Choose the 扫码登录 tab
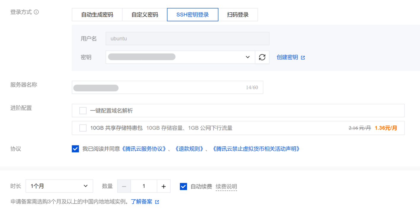420x212 pixels. (x=238, y=14)
